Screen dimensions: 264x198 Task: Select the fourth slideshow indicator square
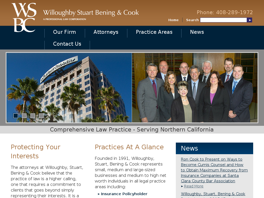[41, 116]
